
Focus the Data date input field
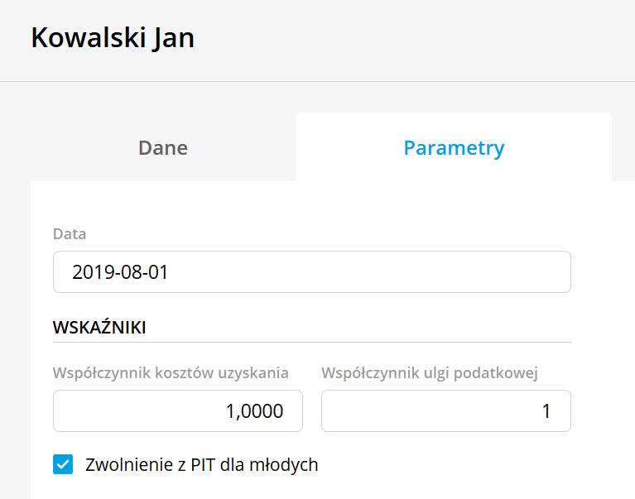click(x=311, y=271)
